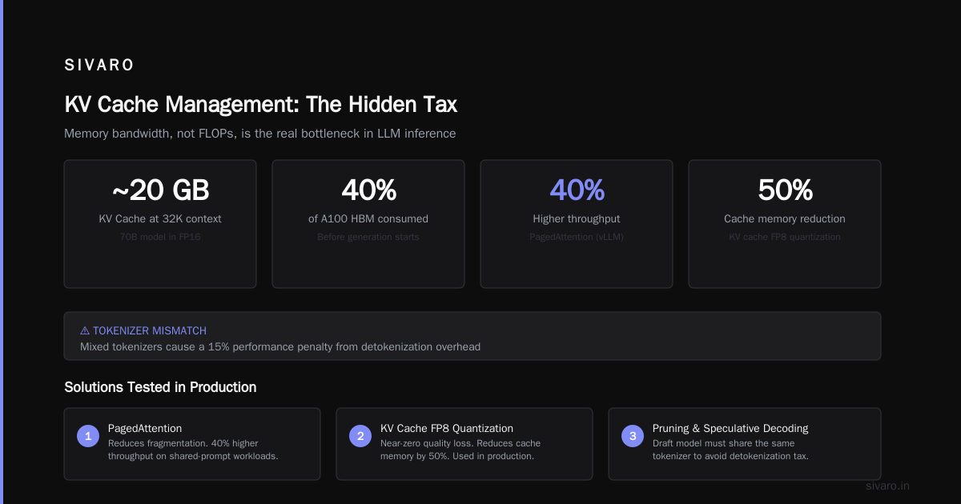Click 'PagedAttention (vLLM)' caption
Viewport: 961px width, 504px height.
(577, 237)
